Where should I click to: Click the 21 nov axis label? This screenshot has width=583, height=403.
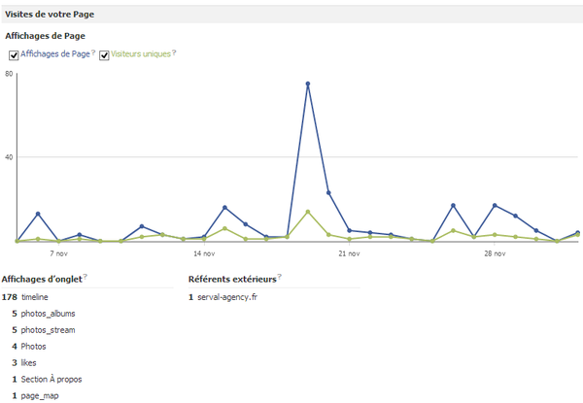(x=349, y=253)
